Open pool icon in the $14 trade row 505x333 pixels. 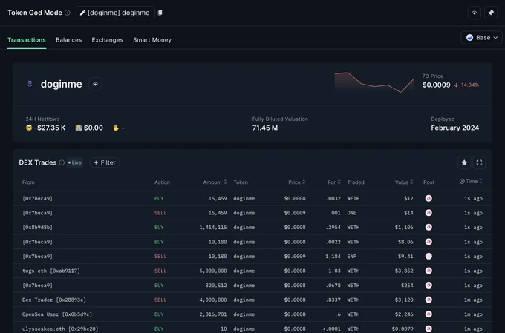(x=429, y=213)
